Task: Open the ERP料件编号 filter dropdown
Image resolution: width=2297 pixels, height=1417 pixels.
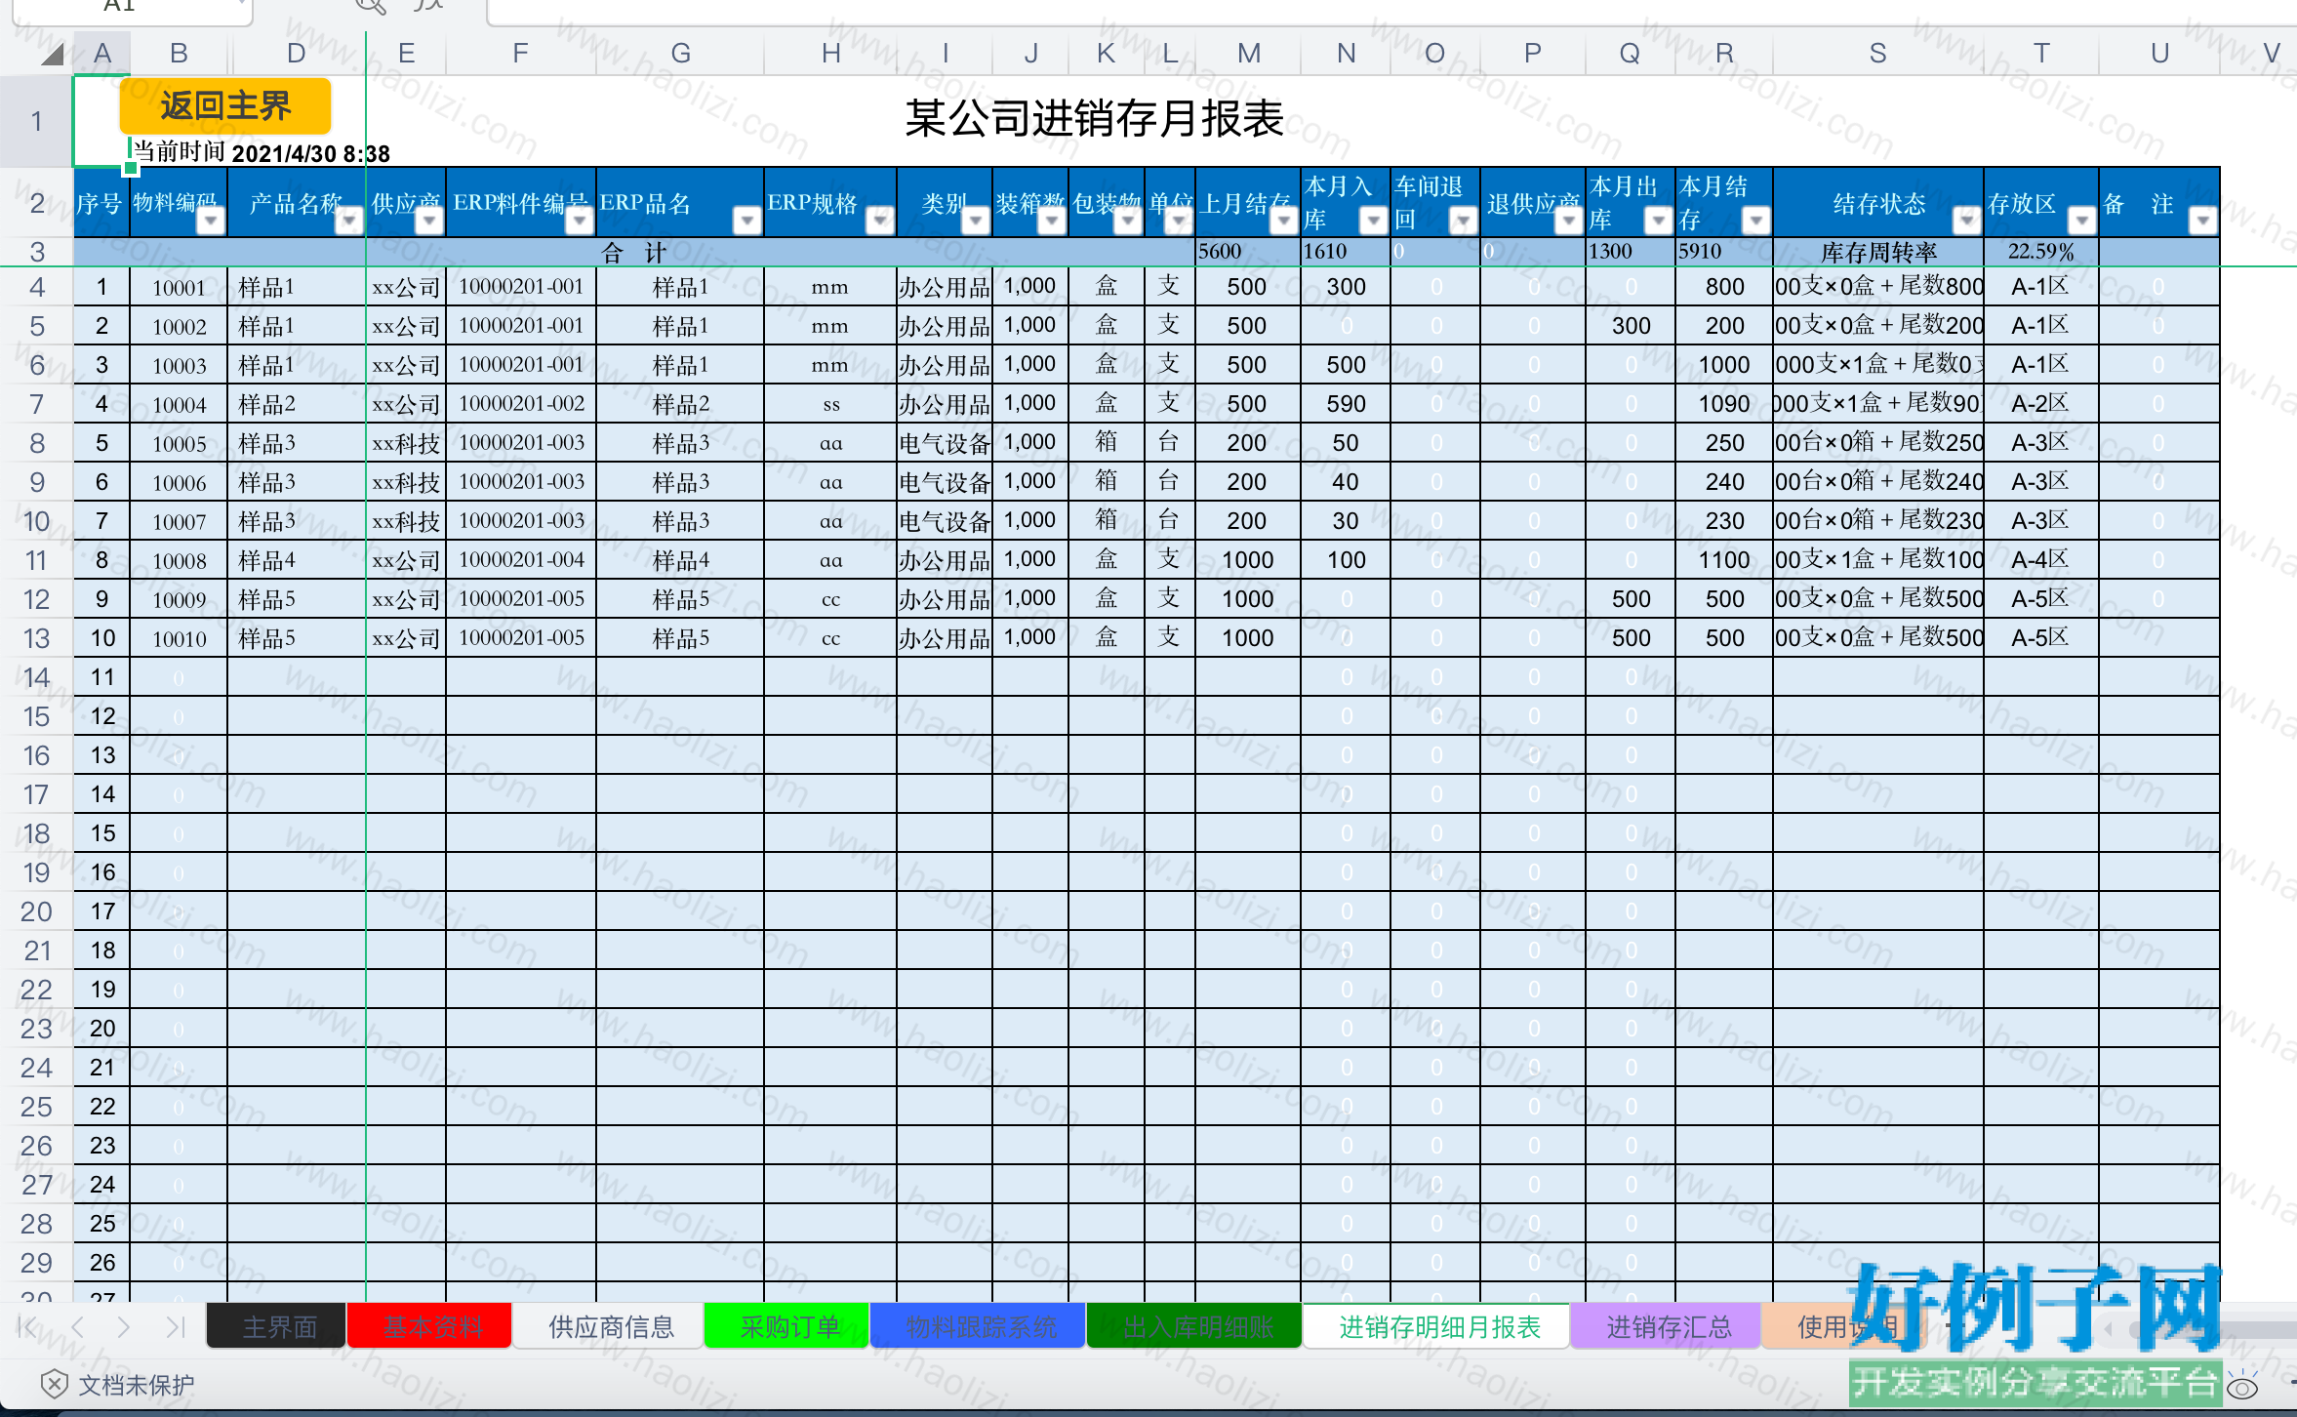Action: [579, 221]
